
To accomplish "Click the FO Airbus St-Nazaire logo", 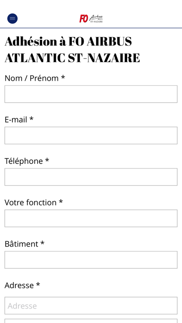I will click(x=91, y=19).
